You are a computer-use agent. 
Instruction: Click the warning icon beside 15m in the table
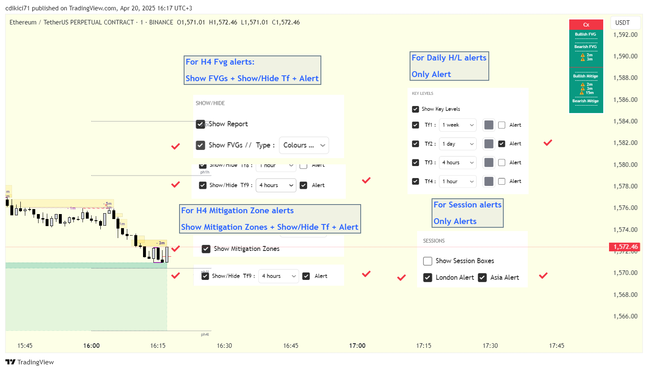[582, 93]
